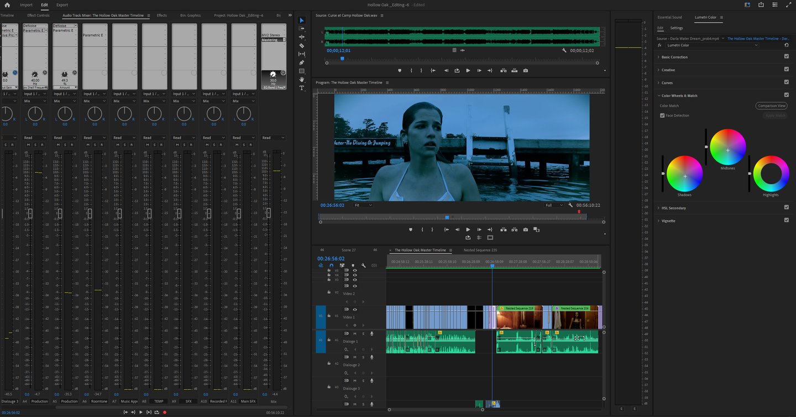
Task: Hide Video 1 track output eye
Action: [355, 309]
